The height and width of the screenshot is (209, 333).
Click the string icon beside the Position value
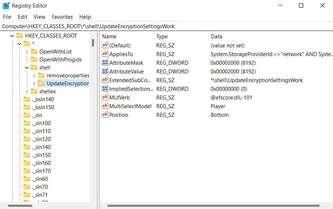(104, 115)
